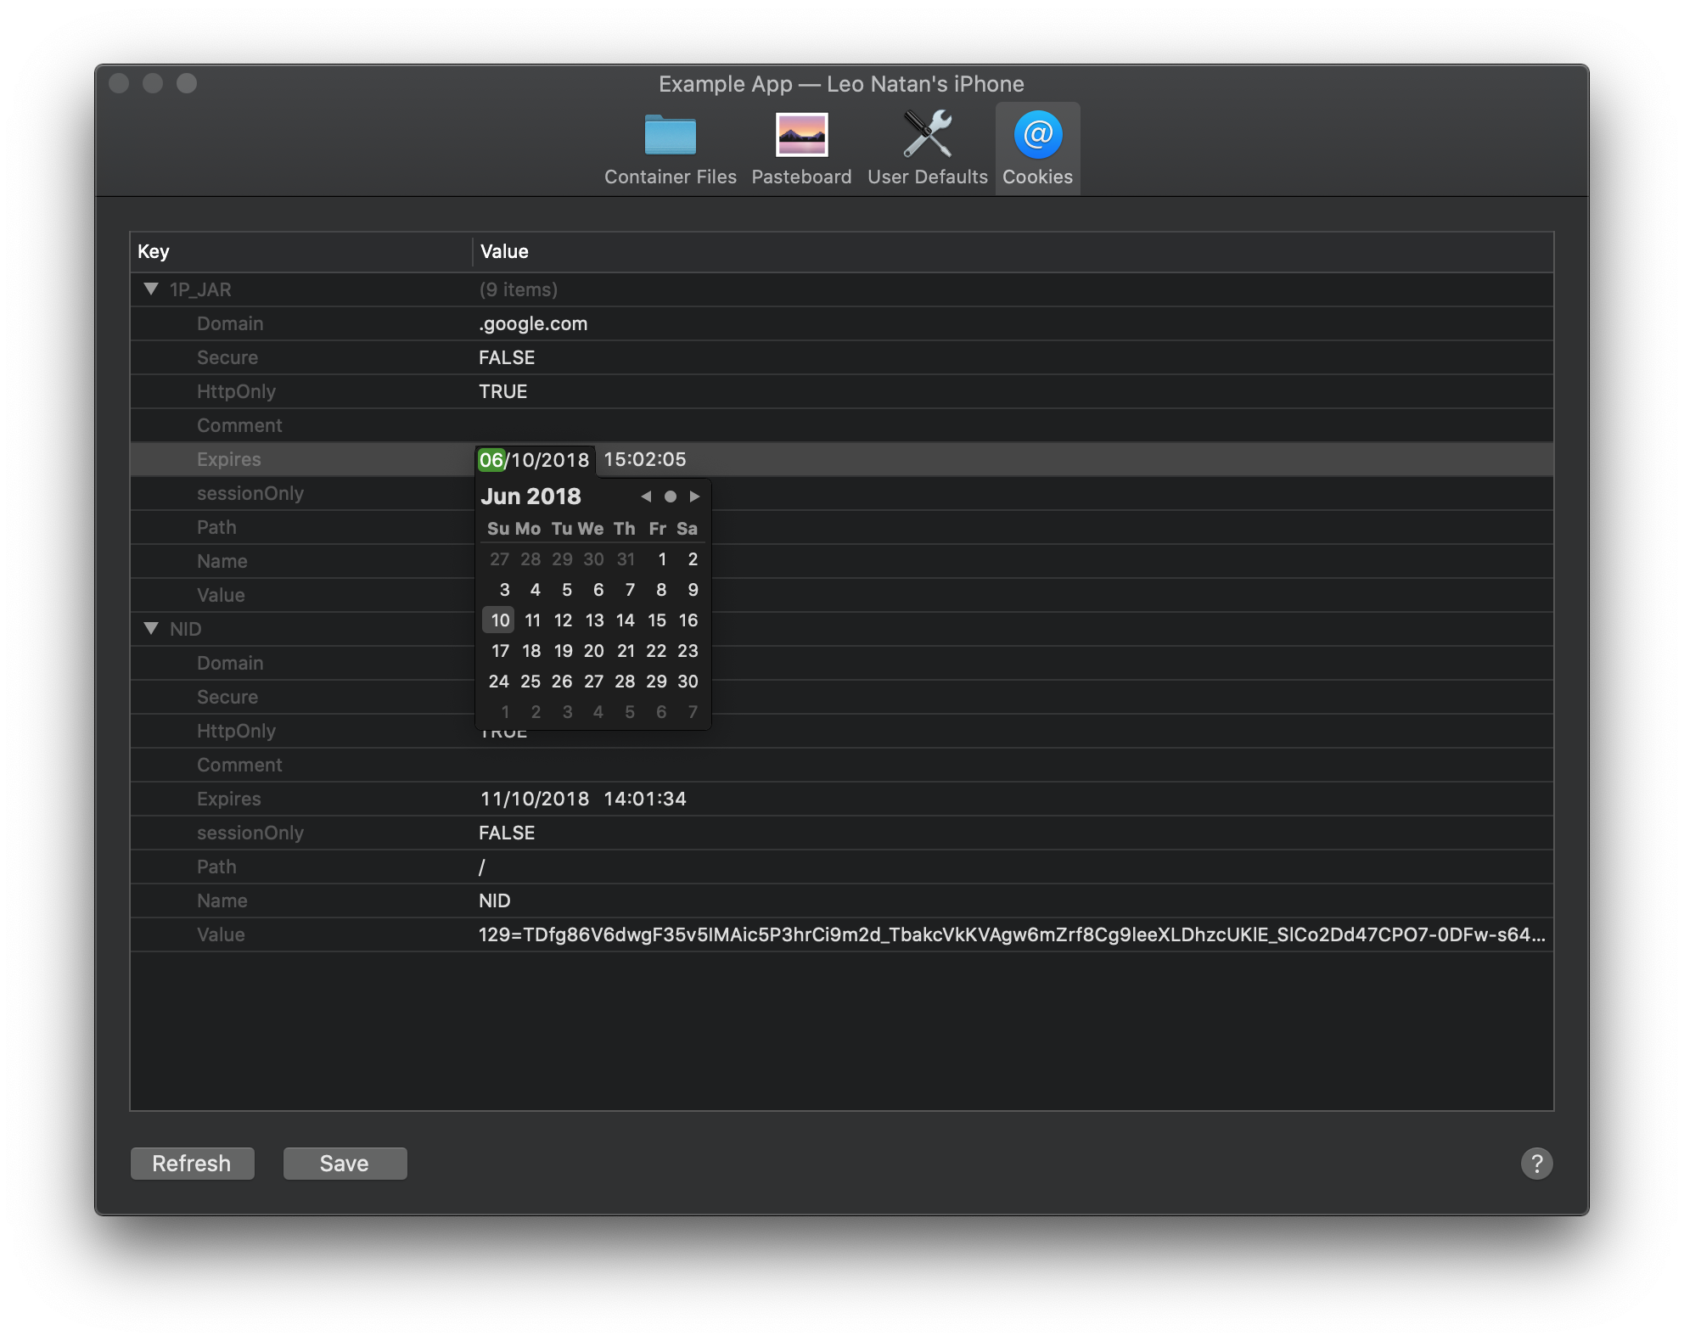Viewport: 1684px width, 1341px height.
Task: Click the NID Expires date 11/10/2018
Action: click(535, 800)
